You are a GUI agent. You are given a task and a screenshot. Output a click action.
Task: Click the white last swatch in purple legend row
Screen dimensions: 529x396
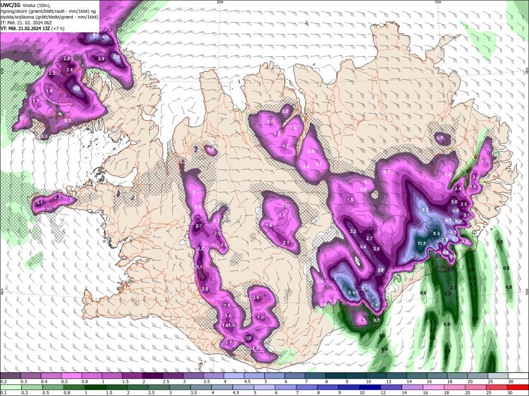point(518,376)
